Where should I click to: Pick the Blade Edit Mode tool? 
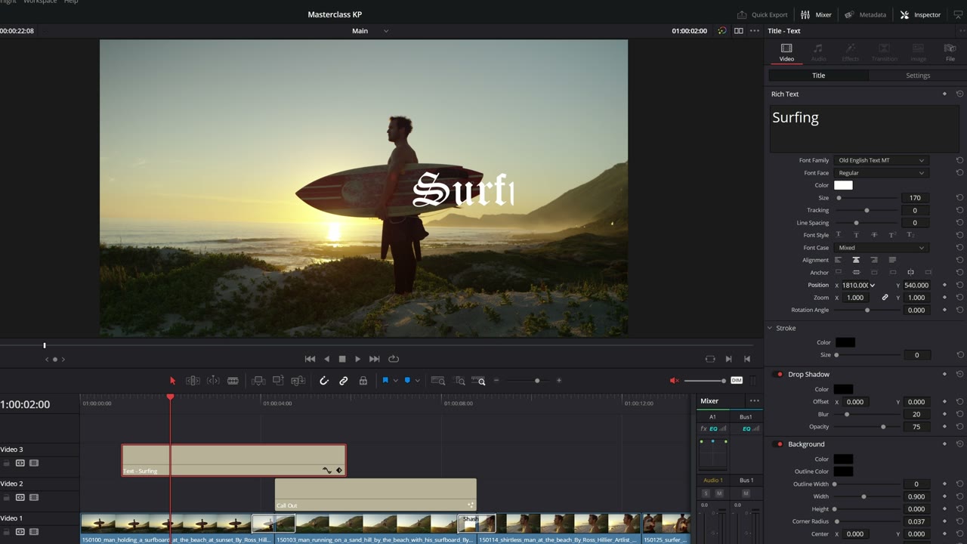233,381
